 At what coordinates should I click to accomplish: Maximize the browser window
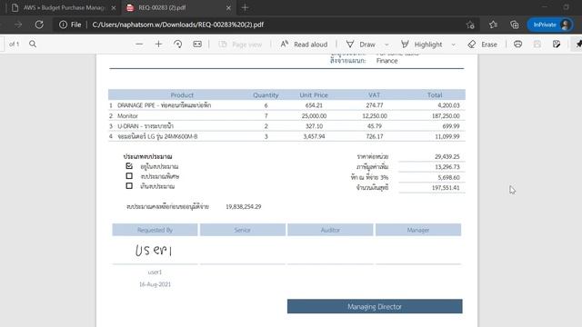coord(566,6)
